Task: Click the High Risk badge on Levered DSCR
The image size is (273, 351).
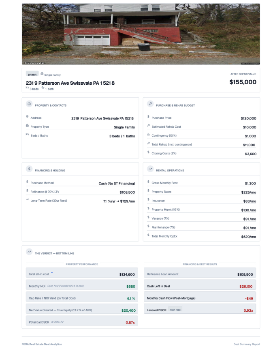Action: 175,310
